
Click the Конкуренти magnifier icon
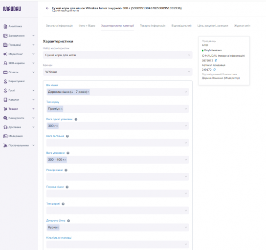tap(5, 118)
